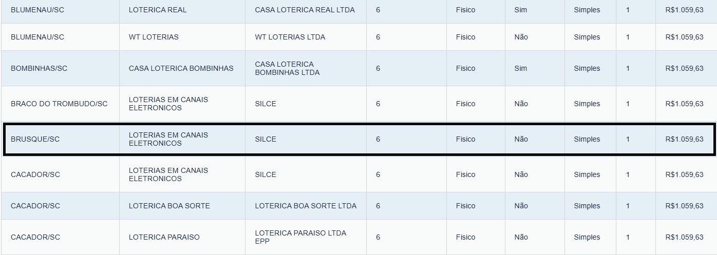Click SILCE in the BRUSQUE/SC row

coord(266,139)
